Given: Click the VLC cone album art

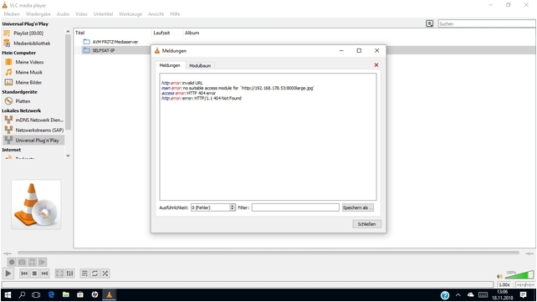Looking at the screenshot, I should click(x=36, y=204).
